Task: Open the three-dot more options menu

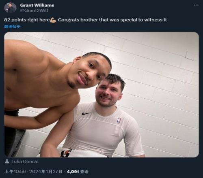Action: (x=196, y=5)
